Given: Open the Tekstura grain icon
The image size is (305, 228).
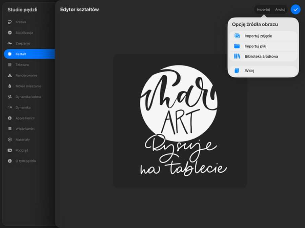Looking at the screenshot, I should 10,65.
